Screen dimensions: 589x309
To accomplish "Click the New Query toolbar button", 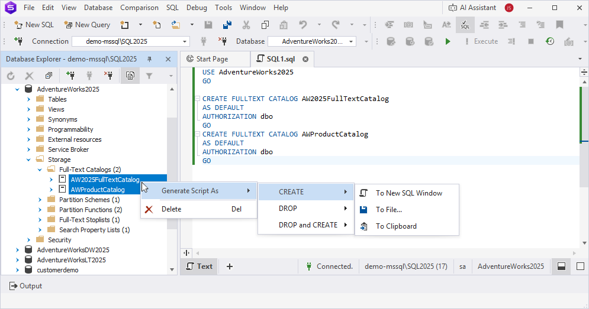I will [x=87, y=25].
